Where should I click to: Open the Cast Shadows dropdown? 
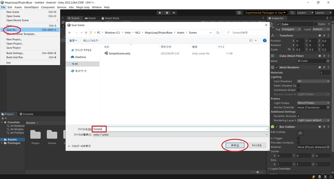(313, 81)
